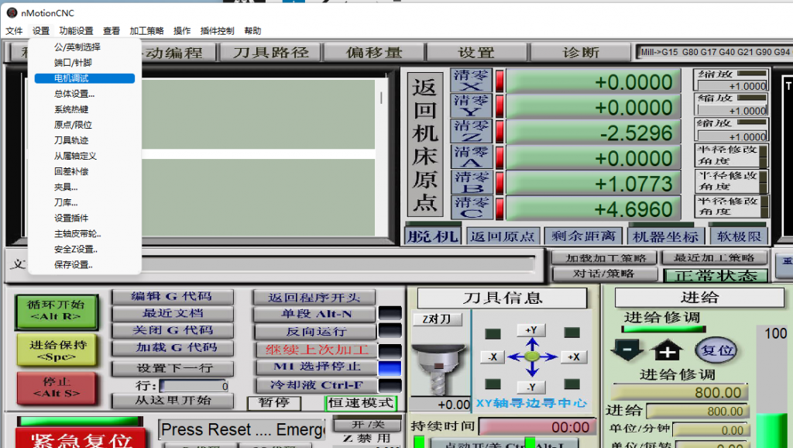Zero the C axis with 清零C

[x=471, y=208]
